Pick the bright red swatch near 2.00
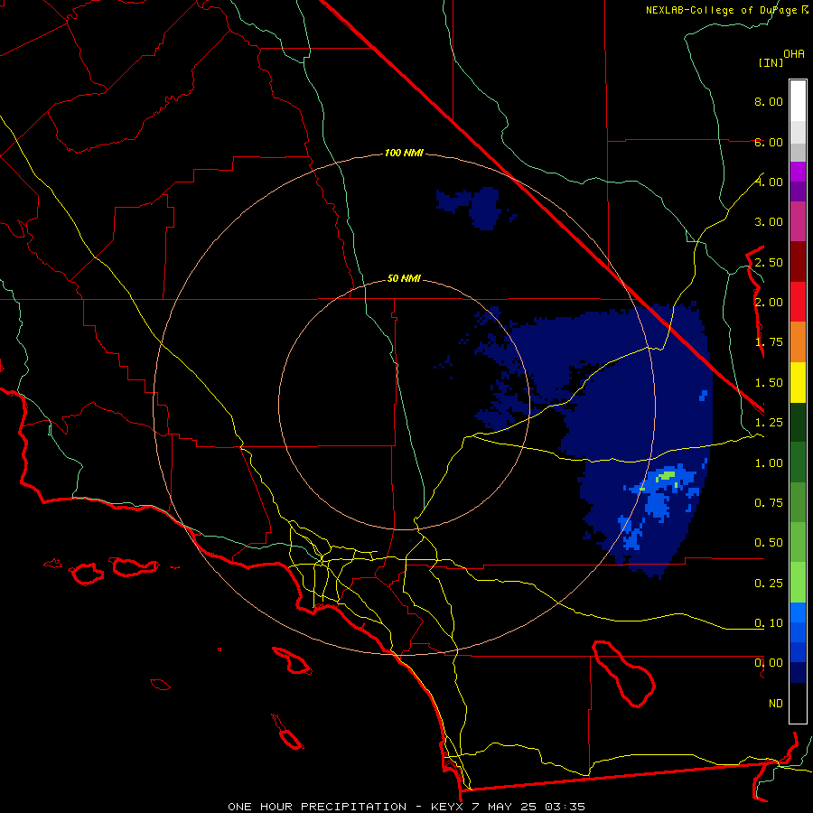The image size is (813, 813). point(798,302)
